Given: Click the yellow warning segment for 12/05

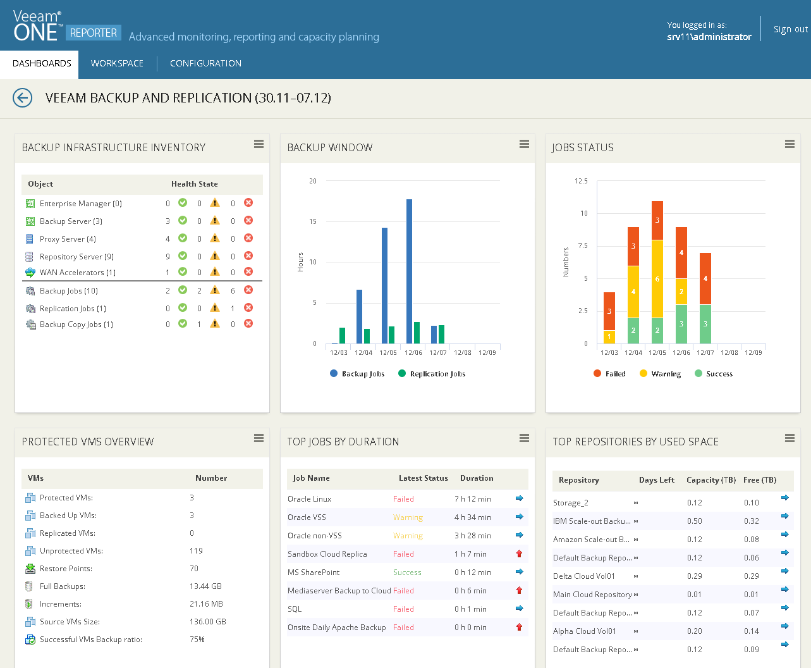Looking at the screenshot, I should click(657, 278).
